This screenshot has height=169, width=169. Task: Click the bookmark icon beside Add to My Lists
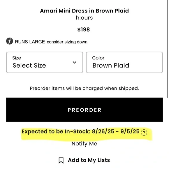click(x=61, y=161)
